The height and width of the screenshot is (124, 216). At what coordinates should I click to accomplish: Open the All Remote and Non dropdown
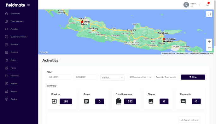point(139,77)
